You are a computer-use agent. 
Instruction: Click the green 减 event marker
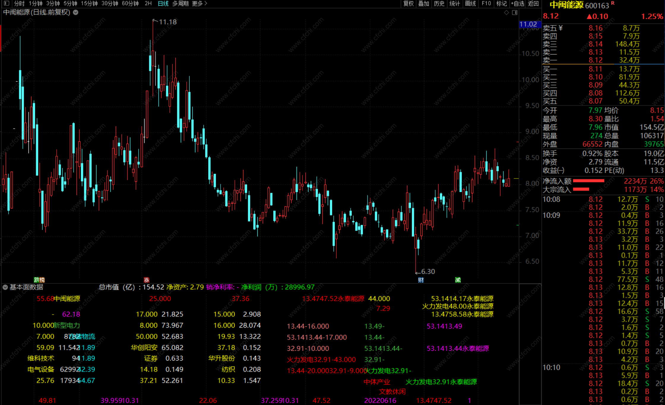click(x=458, y=280)
